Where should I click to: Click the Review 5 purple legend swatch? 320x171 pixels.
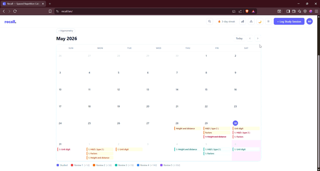[161, 165]
